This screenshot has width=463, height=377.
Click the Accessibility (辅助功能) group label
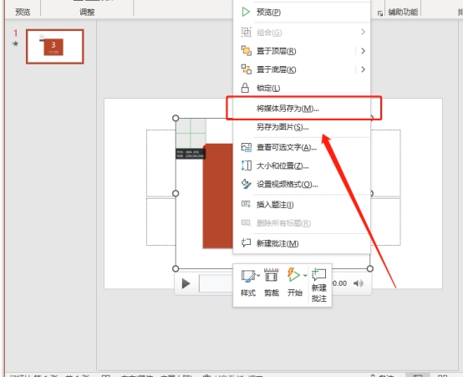403,12
